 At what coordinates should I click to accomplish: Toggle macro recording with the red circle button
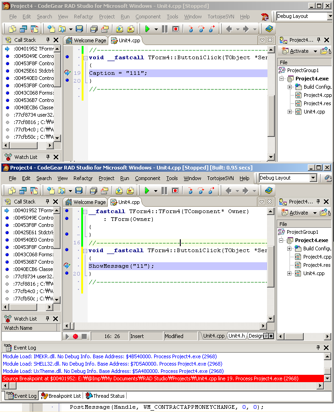point(75,337)
